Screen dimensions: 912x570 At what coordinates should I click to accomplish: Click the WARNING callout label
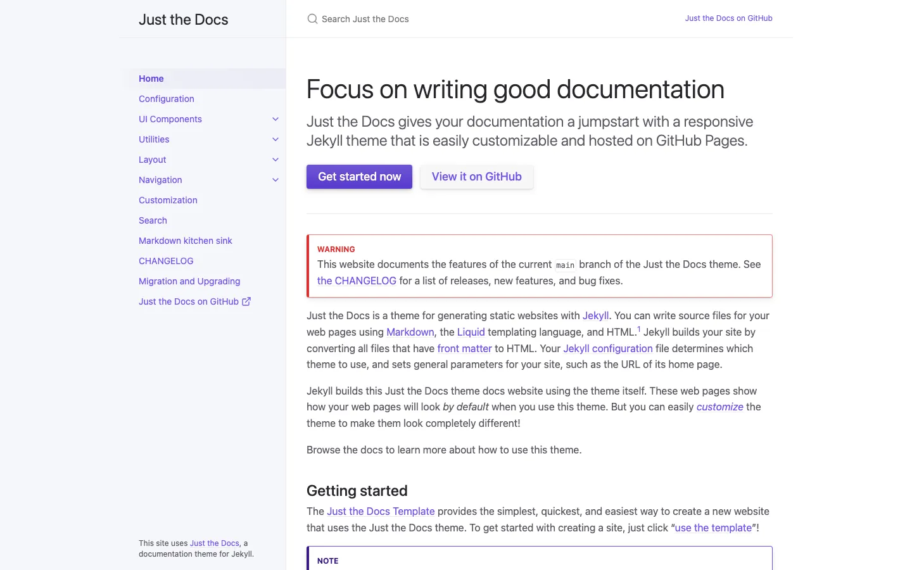tap(336, 250)
